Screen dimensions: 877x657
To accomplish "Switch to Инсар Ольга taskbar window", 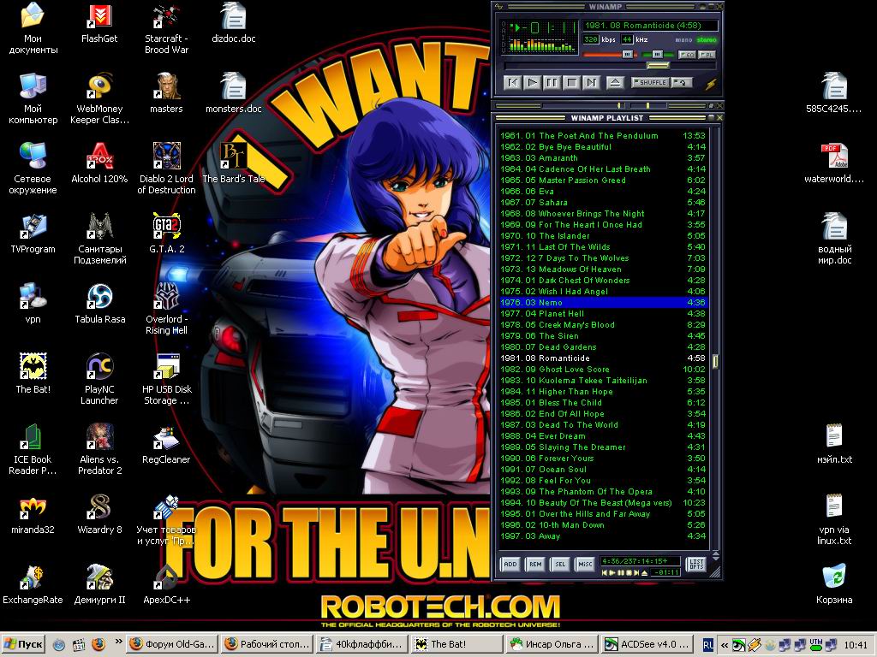I will click(x=552, y=644).
